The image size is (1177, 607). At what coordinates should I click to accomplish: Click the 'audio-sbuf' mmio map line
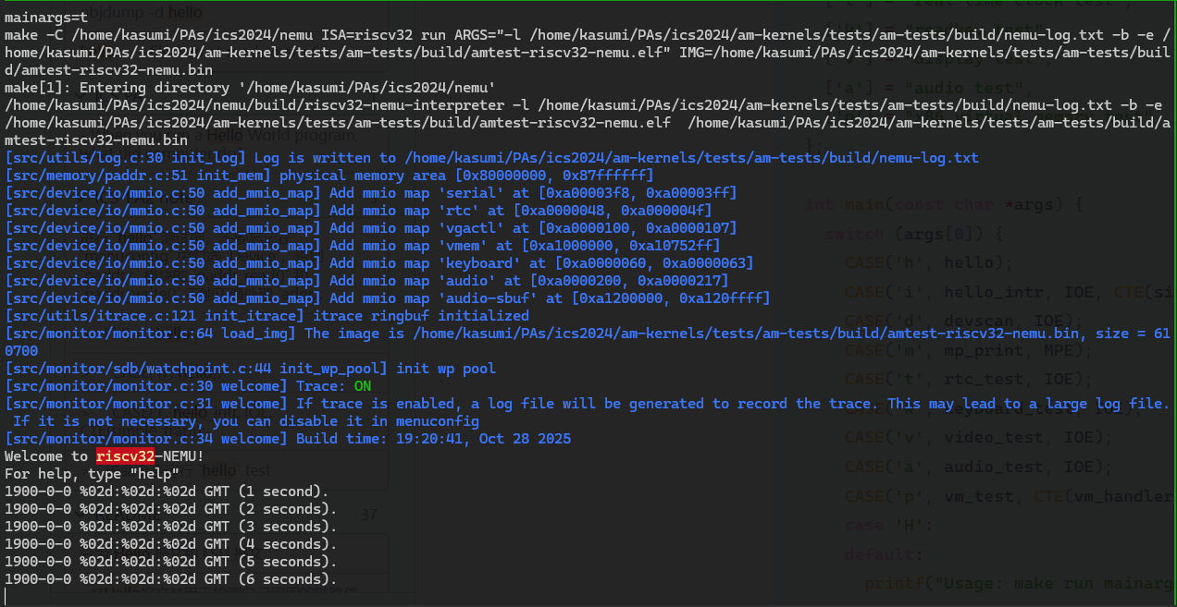coord(388,298)
